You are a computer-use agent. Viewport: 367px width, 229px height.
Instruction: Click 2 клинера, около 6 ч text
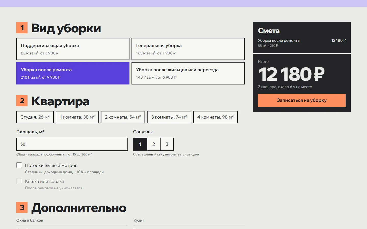[x=285, y=87]
